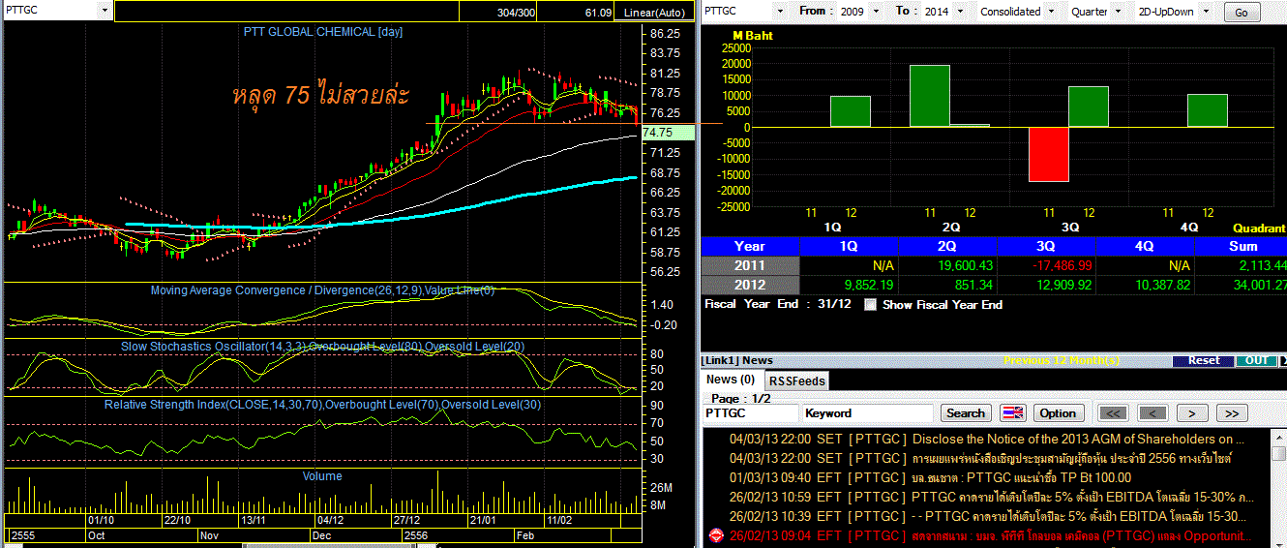
Task: Click the Reset button in news header
Action: point(1204,360)
